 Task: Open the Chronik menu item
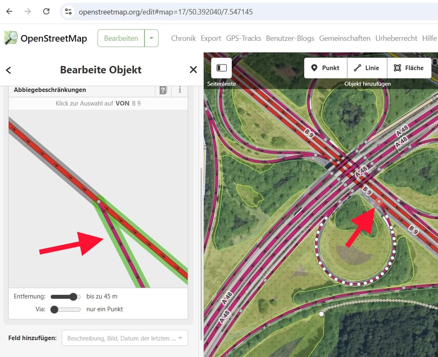point(183,38)
